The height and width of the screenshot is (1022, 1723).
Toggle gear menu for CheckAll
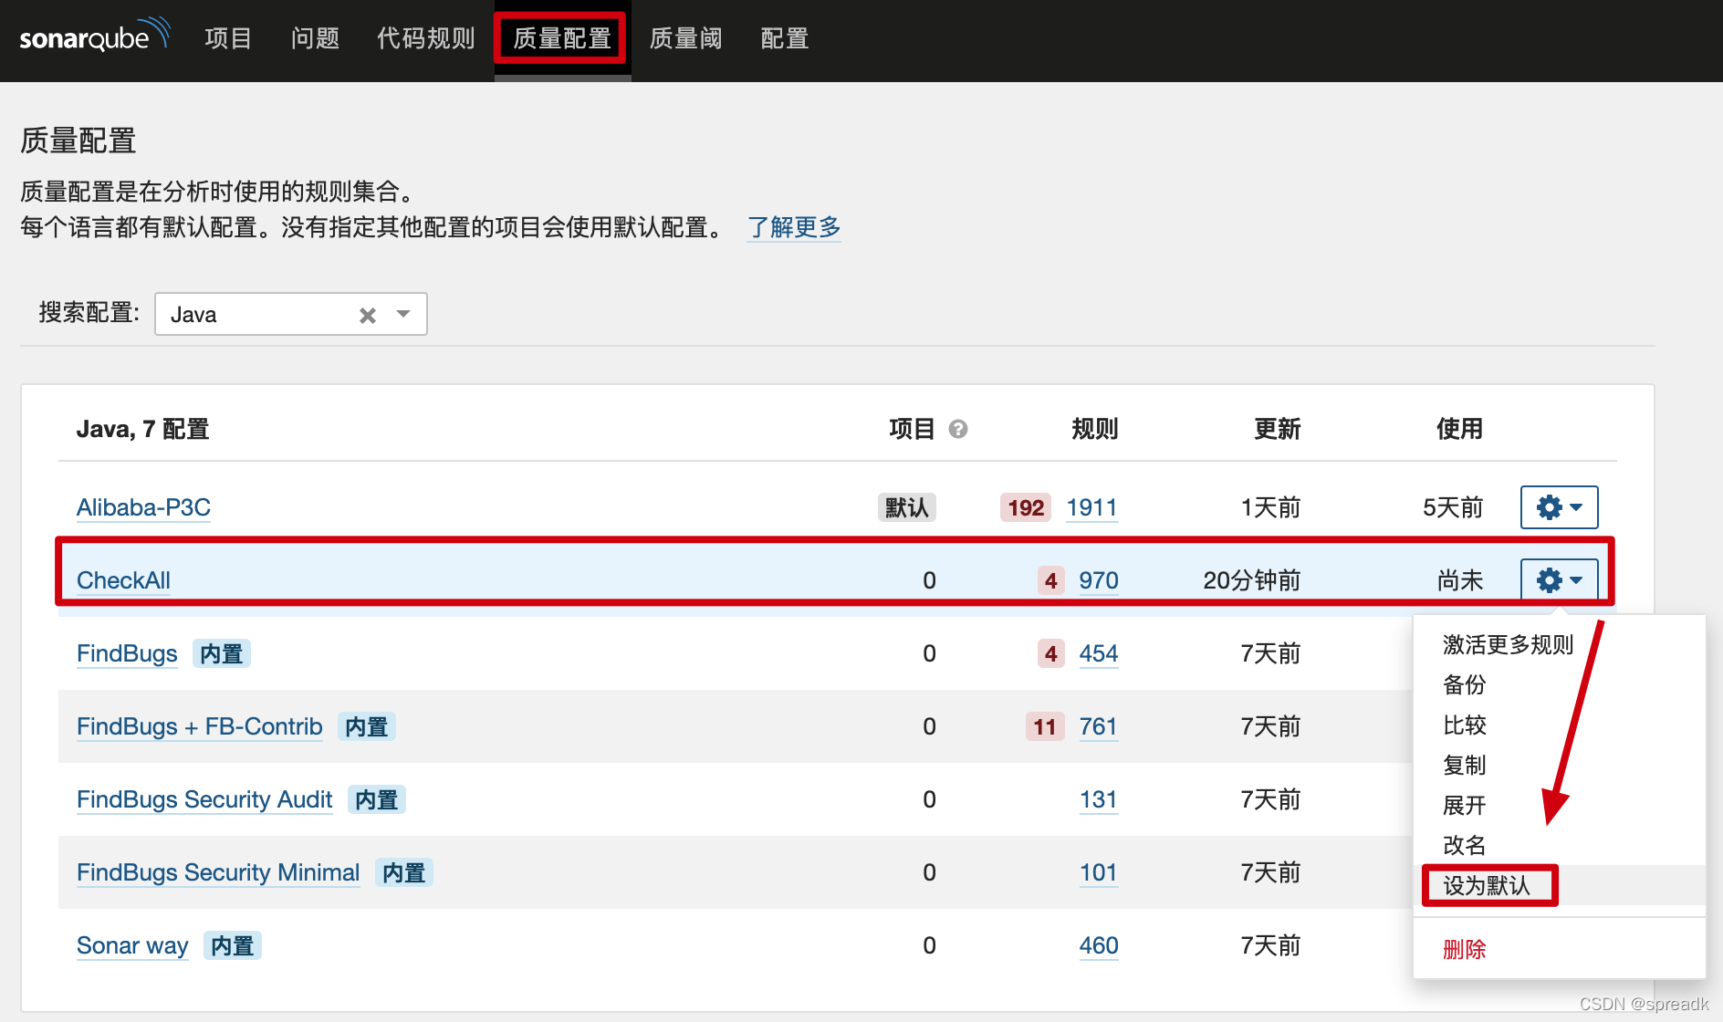point(1559,580)
